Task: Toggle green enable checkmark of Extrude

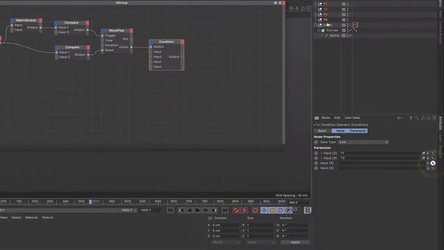Action: [350, 31]
